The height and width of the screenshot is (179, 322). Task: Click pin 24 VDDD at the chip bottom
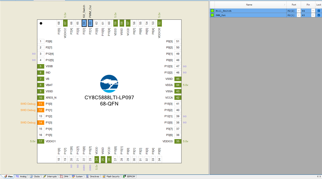tap(97, 159)
